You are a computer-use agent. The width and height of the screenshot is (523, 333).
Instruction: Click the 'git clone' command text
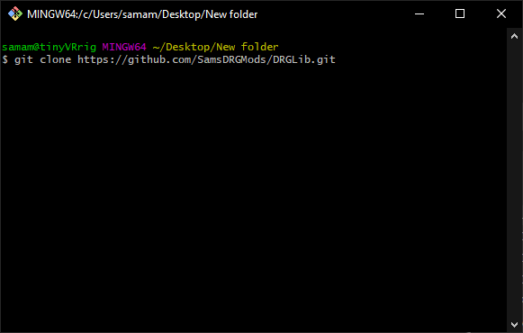pyautogui.click(x=42, y=59)
